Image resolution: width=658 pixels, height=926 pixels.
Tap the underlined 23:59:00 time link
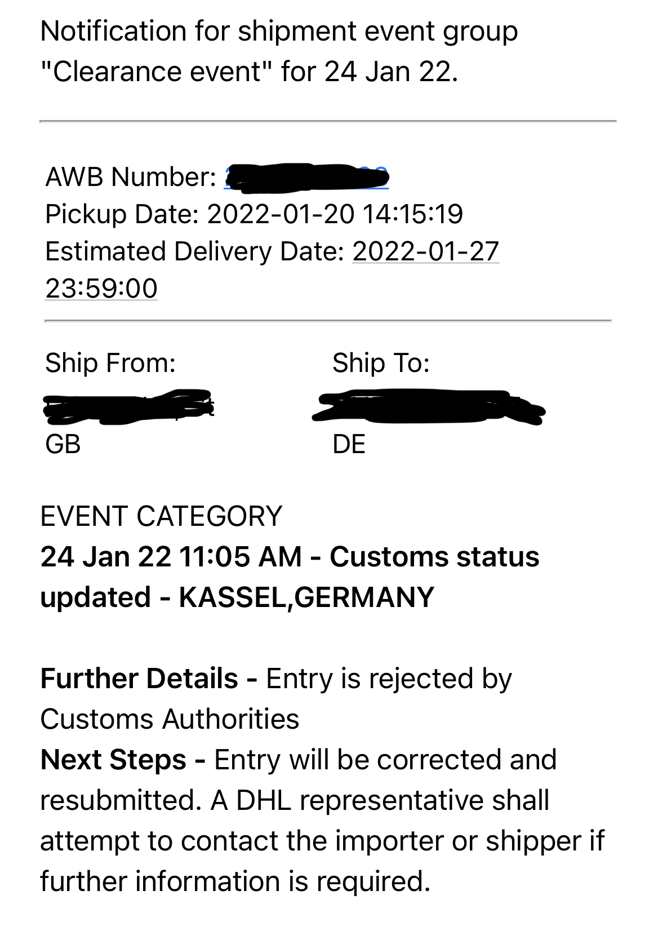(101, 289)
